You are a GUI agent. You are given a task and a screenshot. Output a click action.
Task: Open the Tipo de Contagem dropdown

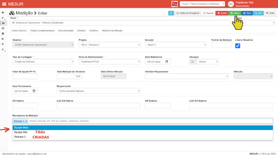(x=43, y=62)
